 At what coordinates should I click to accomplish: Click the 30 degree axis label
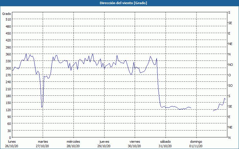tap(9, 131)
